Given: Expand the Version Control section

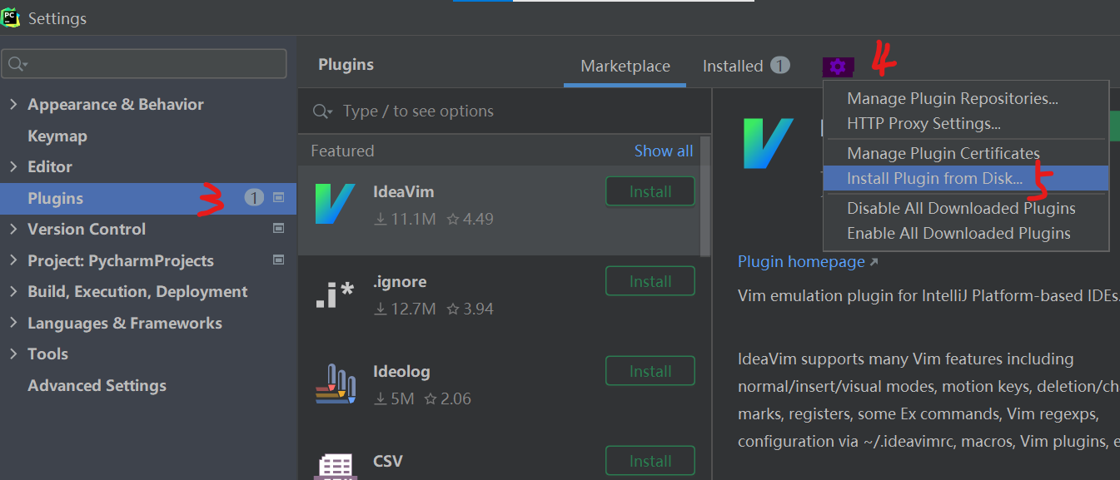Looking at the screenshot, I should (x=13, y=229).
